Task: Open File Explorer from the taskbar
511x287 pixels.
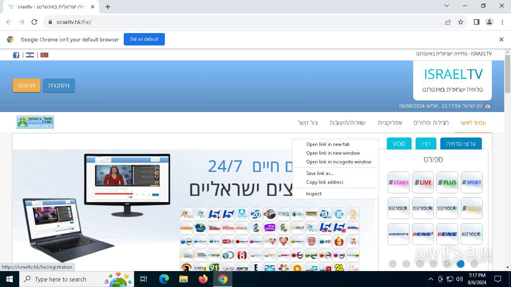Action: point(184,279)
